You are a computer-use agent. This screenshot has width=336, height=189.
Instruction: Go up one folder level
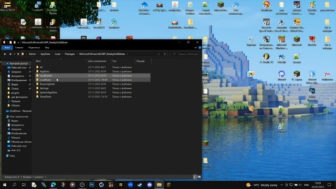(x=18, y=54)
